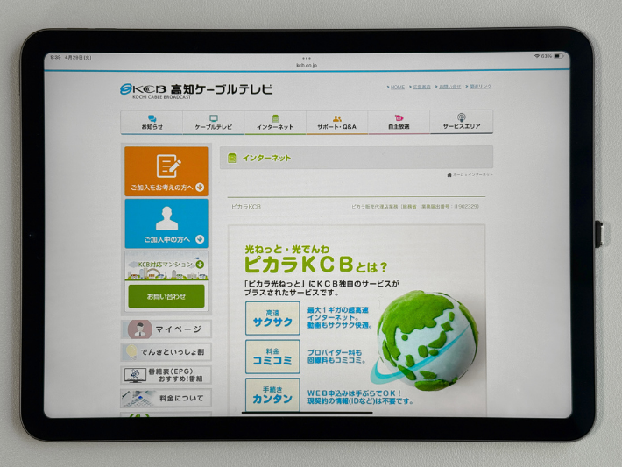The image size is (622, 467).
Task: Tap the iPad home indicator bar
Action: [307, 413]
